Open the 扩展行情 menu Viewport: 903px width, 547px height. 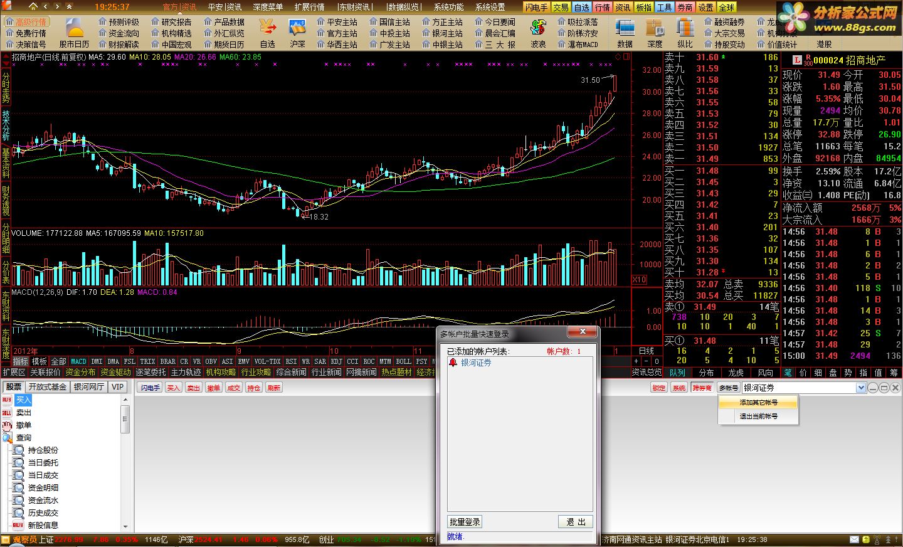click(309, 7)
